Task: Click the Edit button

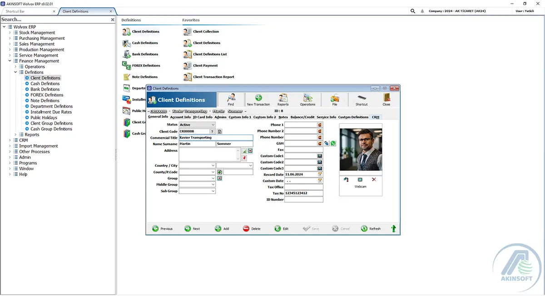Action: pyautogui.click(x=282, y=228)
